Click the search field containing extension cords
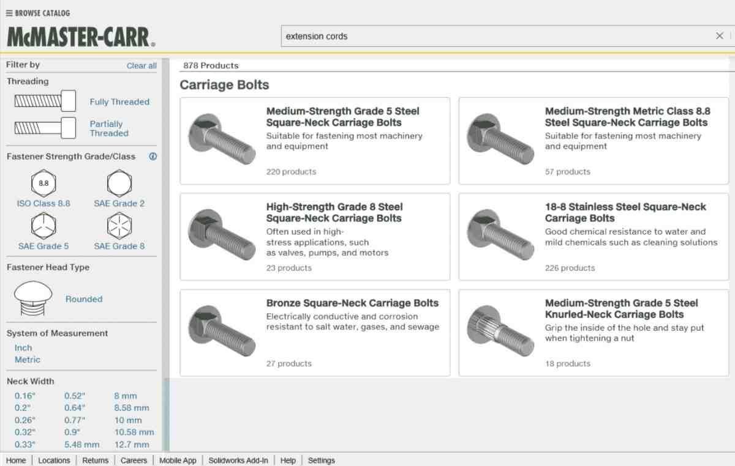Screen dimensions: 735x466 [490, 36]
